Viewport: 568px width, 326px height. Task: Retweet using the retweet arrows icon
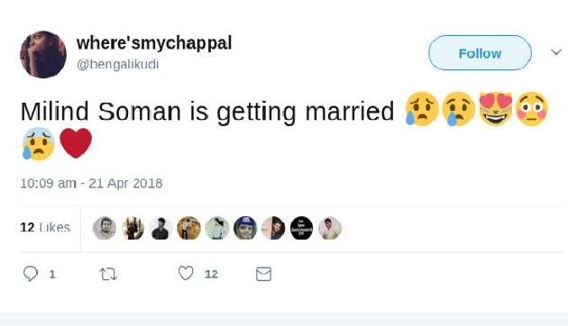[x=108, y=275]
